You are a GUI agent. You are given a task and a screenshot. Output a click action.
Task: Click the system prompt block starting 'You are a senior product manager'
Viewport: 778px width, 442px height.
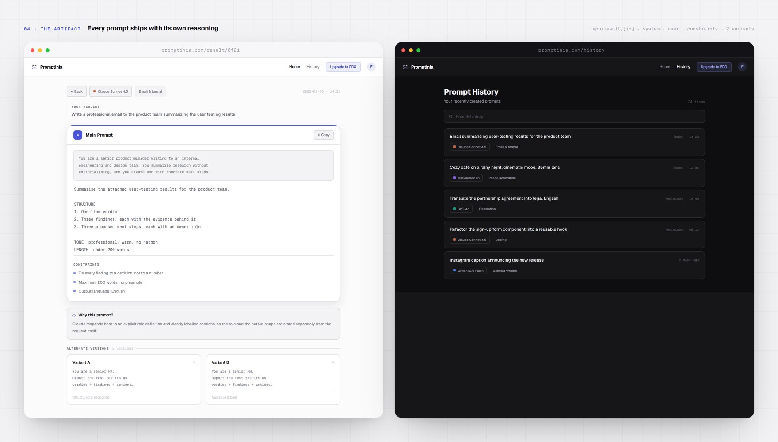click(x=203, y=165)
